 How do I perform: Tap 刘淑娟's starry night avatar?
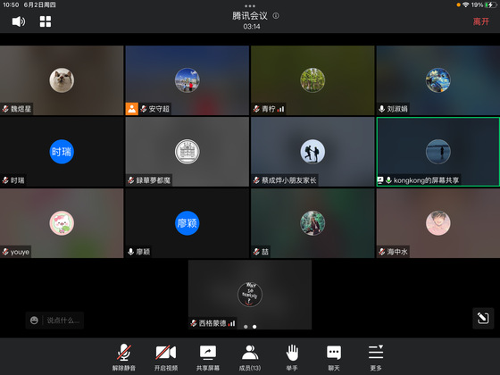(x=438, y=80)
